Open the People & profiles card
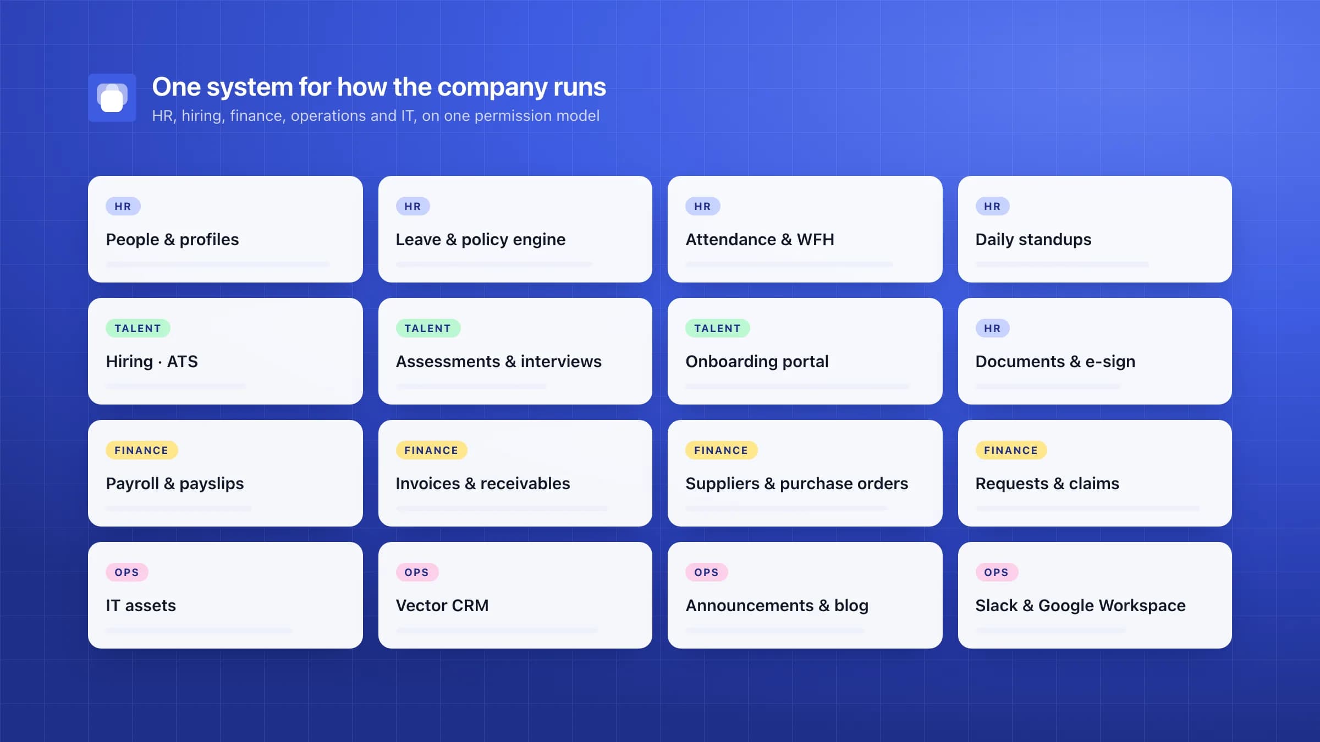The width and height of the screenshot is (1320, 742). coord(226,229)
